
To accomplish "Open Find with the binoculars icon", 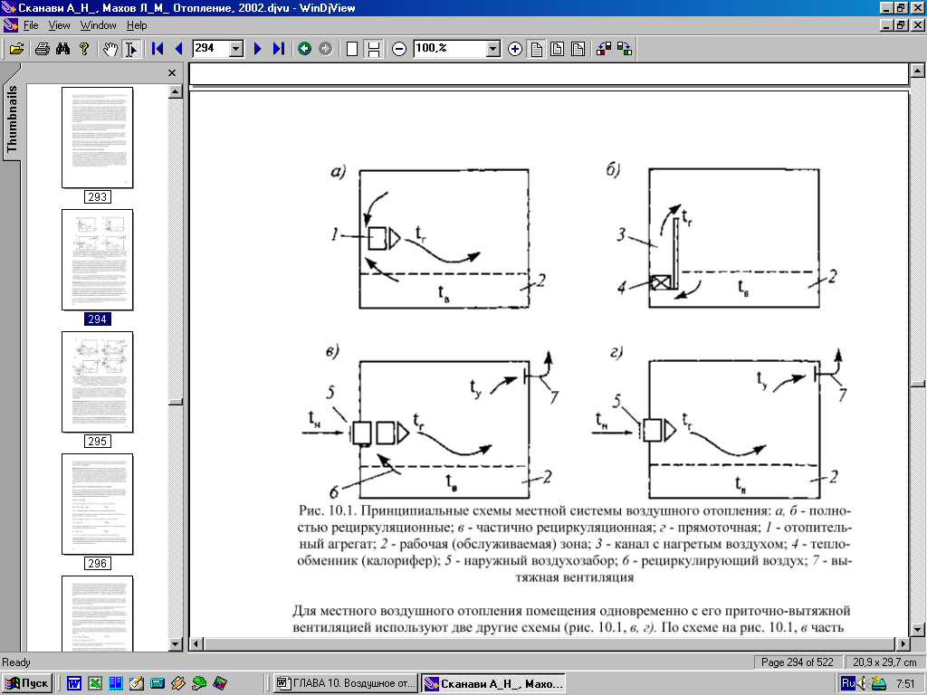I will 62,49.
